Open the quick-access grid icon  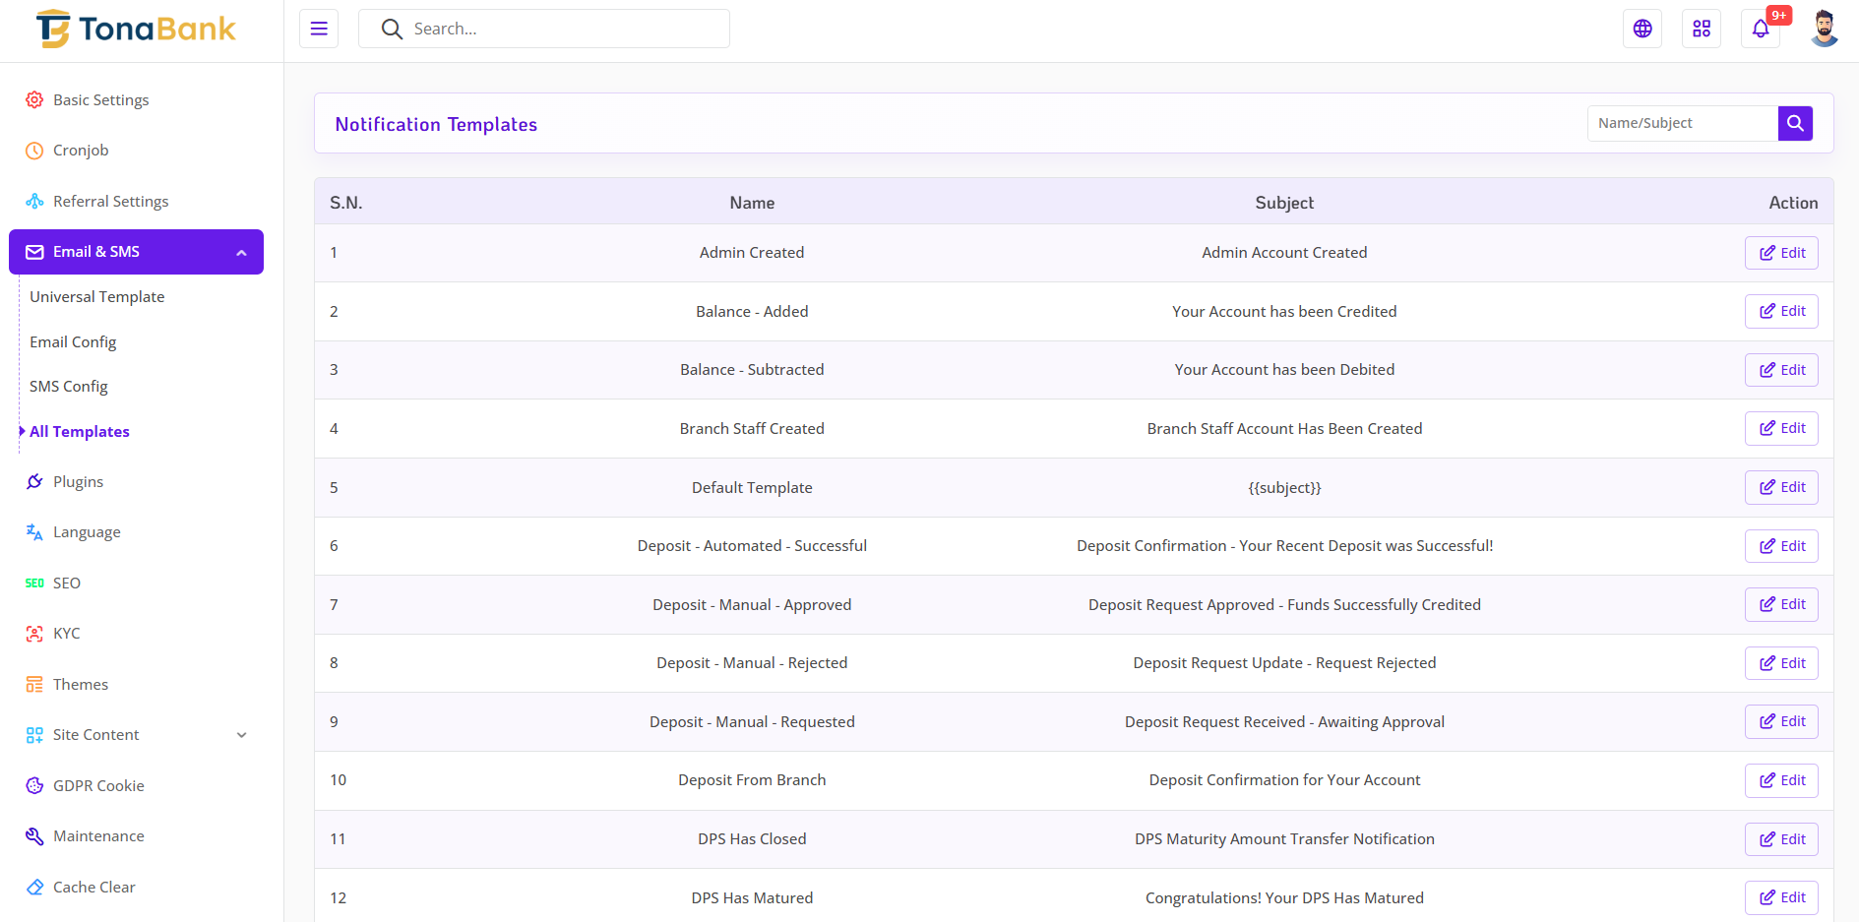(1701, 29)
